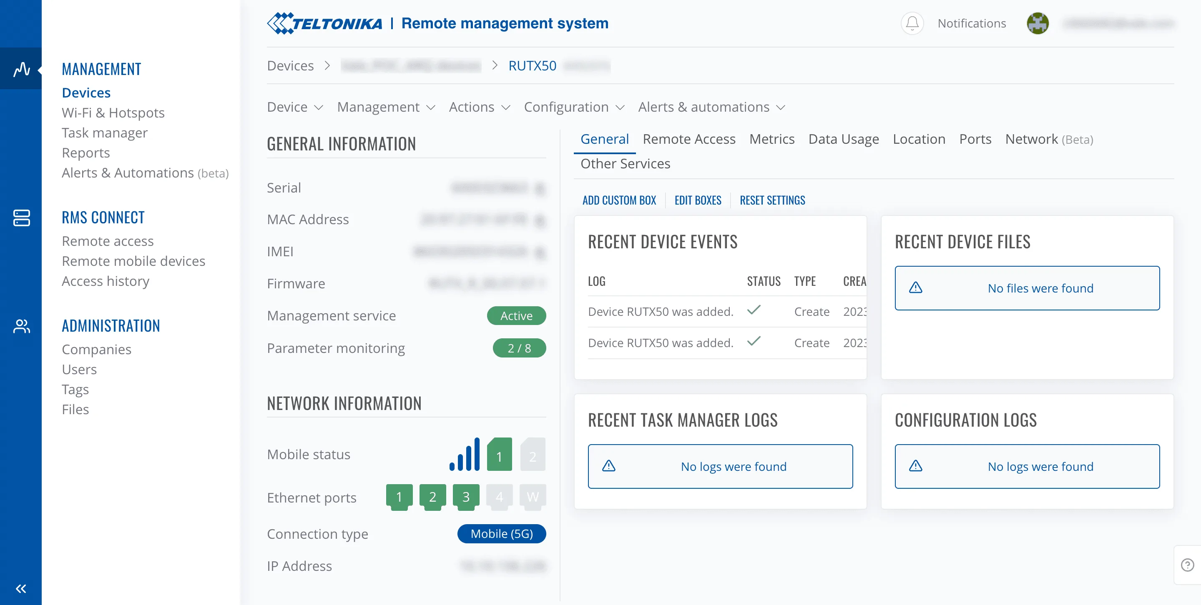Click EDIT BOXES

click(698, 200)
